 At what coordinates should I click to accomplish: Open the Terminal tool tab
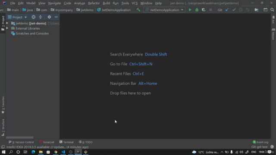(x=66, y=142)
